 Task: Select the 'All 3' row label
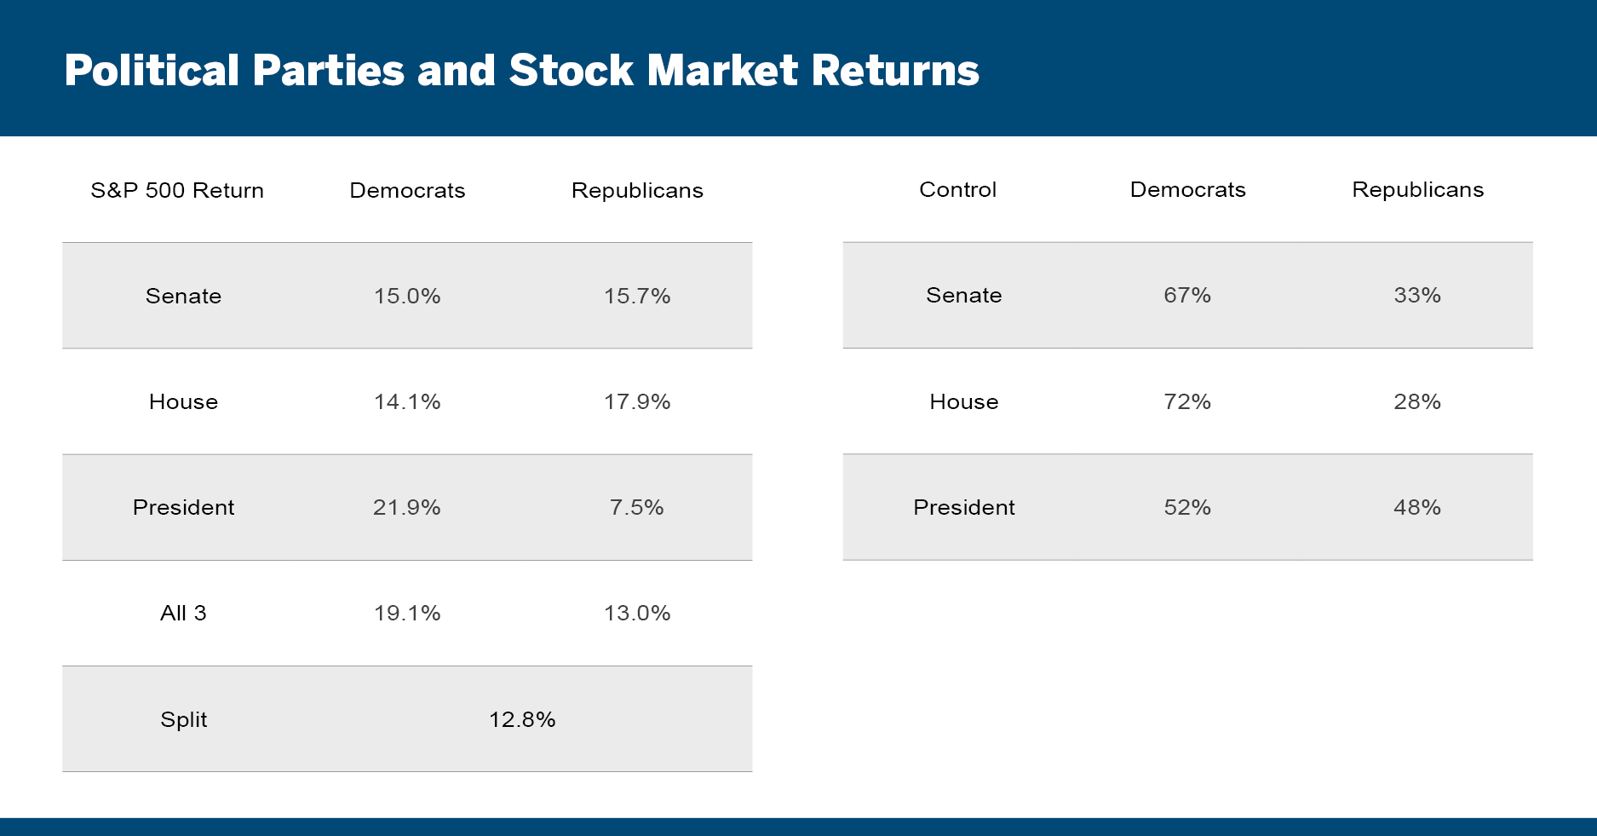click(x=183, y=613)
